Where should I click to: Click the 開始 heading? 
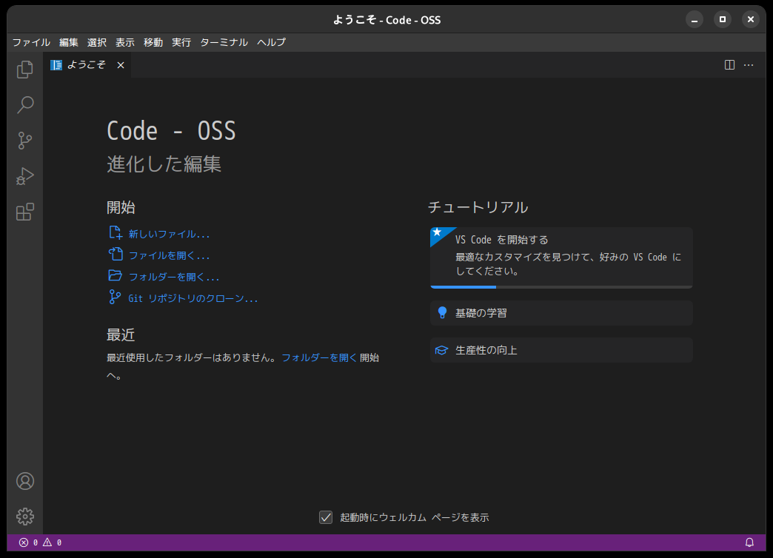point(121,207)
